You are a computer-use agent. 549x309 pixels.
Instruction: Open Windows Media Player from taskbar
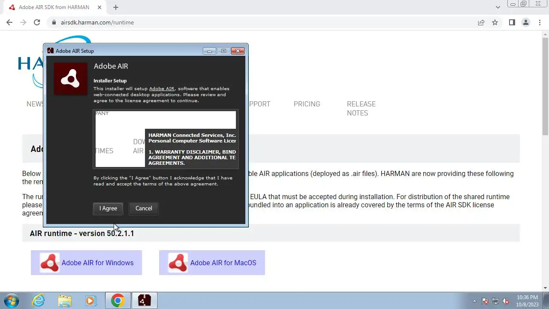pyautogui.click(x=90, y=300)
